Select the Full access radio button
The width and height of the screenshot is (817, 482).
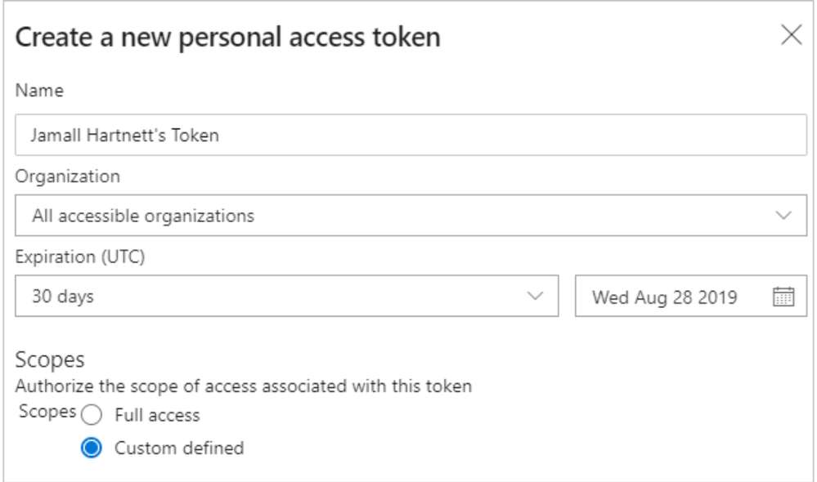pyautogui.click(x=92, y=415)
